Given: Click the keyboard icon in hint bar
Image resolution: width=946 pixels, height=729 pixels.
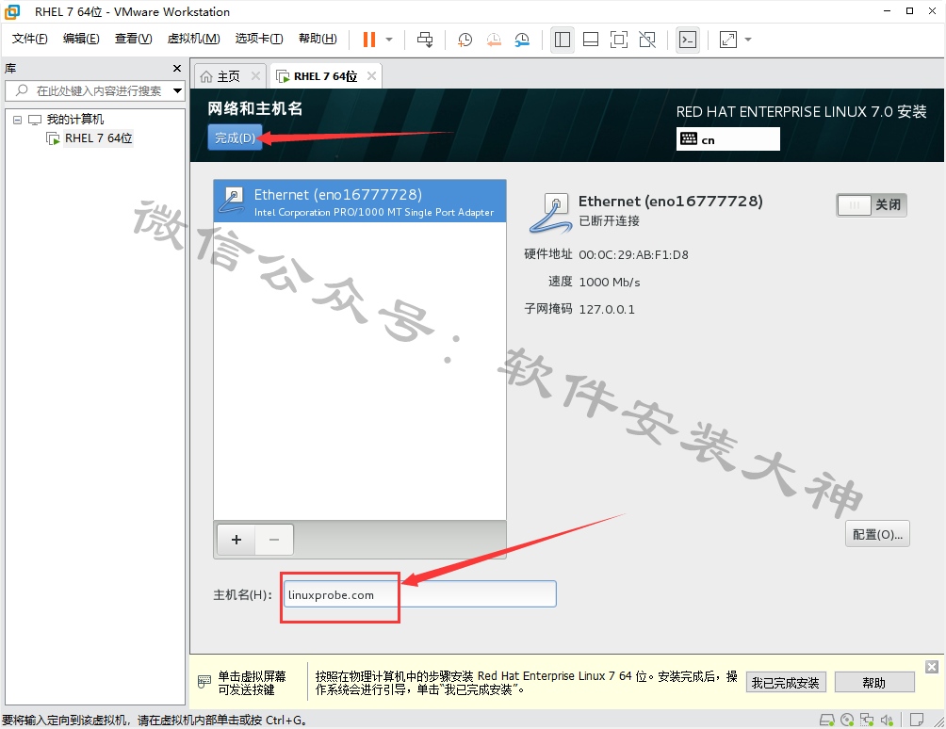Looking at the screenshot, I should pyautogui.click(x=204, y=681).
